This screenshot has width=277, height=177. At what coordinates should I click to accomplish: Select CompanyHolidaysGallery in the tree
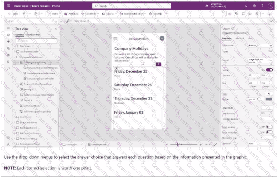pos(35,62)
